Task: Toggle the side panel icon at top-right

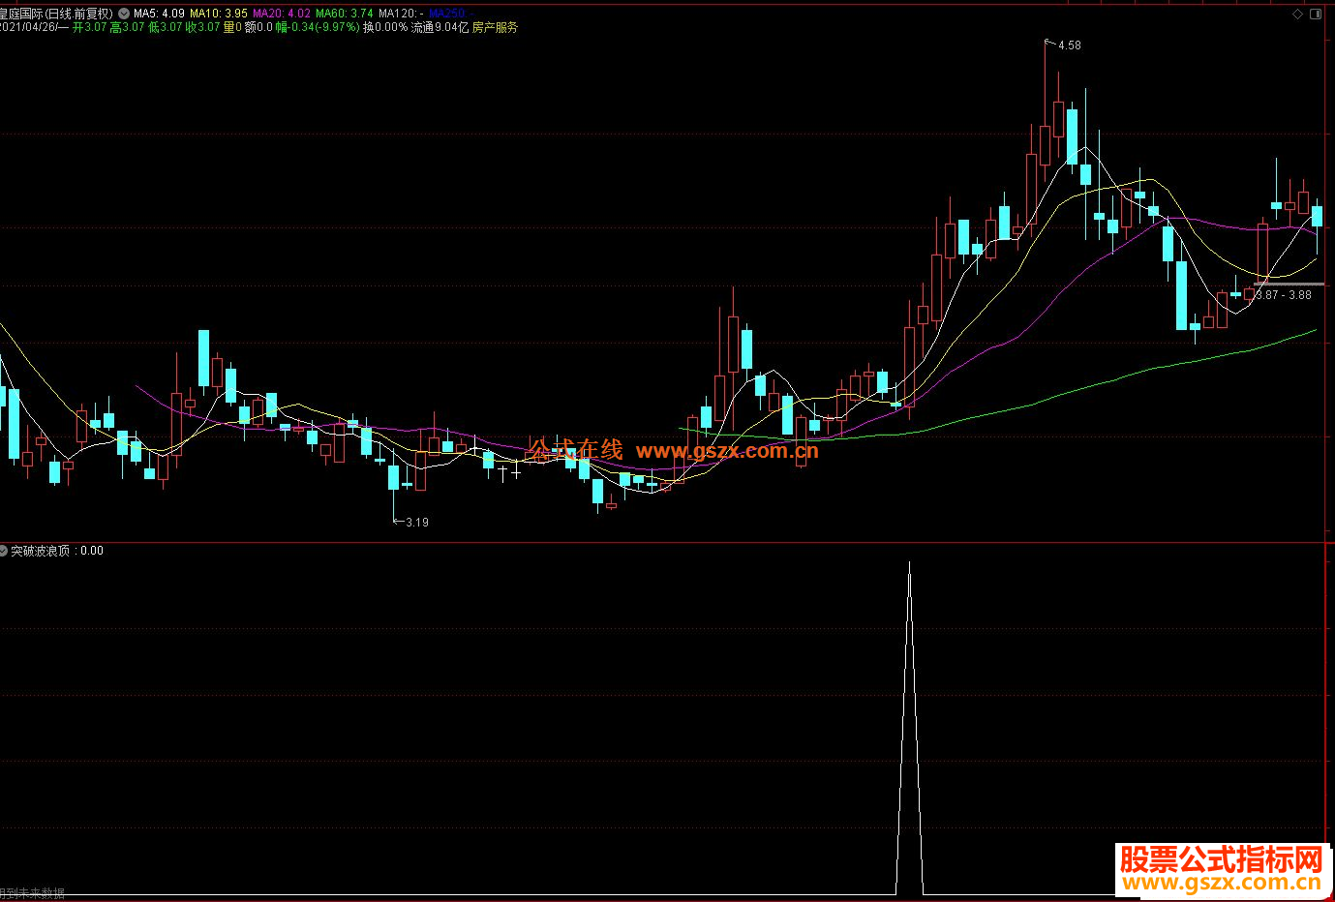Action: click(x=1314, y=15)
